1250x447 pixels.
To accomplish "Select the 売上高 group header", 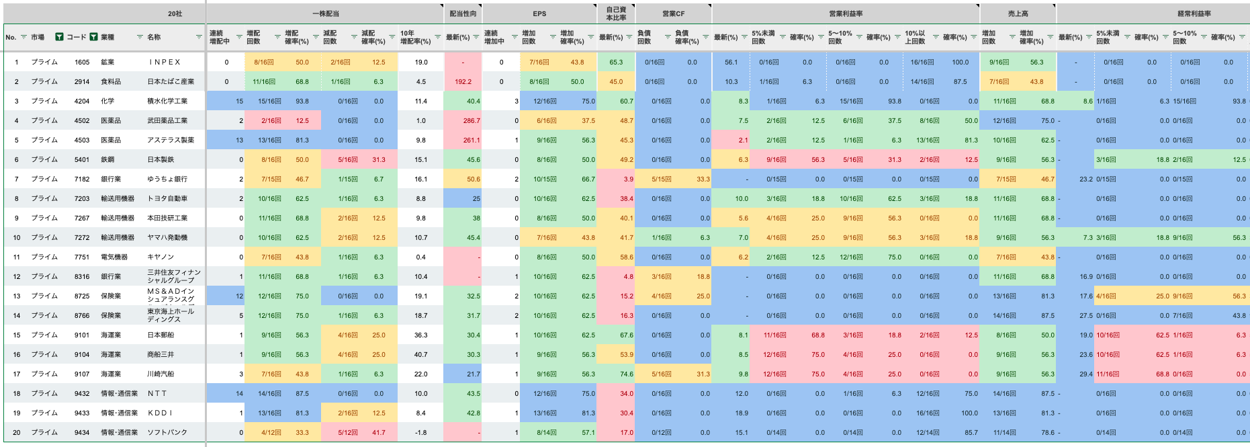I will (x=1018, y=13).
